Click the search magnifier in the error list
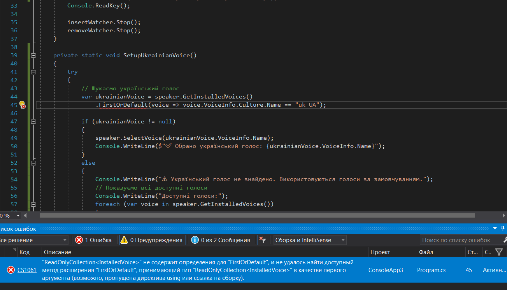The image size is (507, 290). (x=505, y=240)
